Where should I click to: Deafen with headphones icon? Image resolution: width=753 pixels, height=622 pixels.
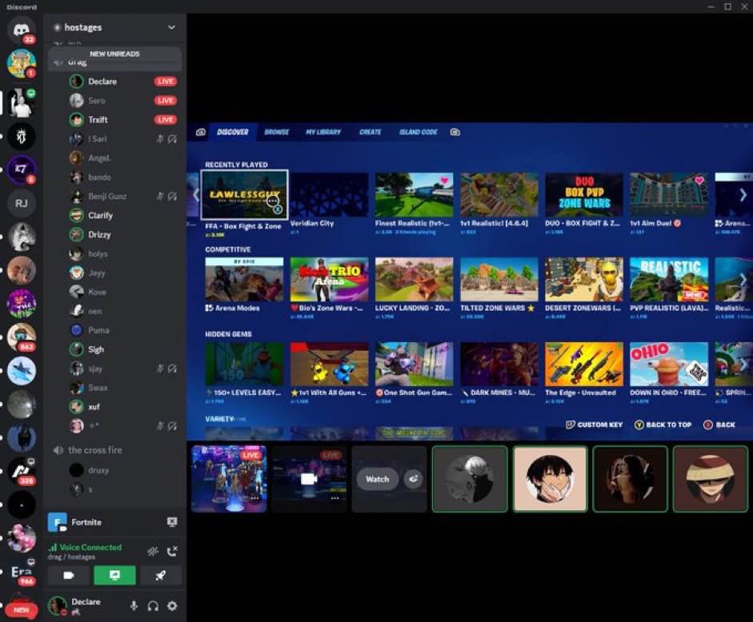(153, 606)
